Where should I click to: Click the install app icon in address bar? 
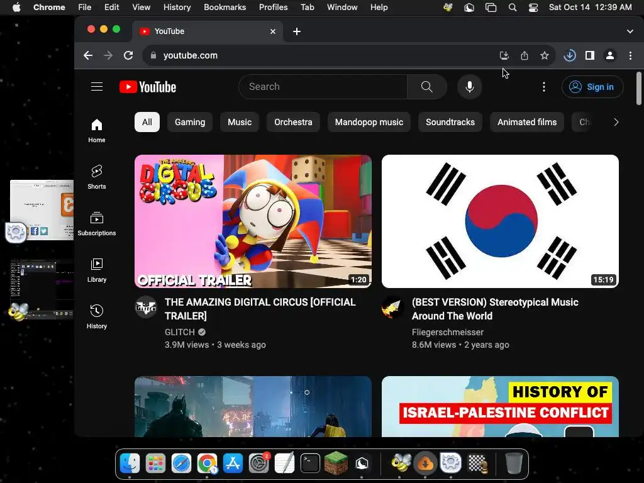[x=504, y=55]
